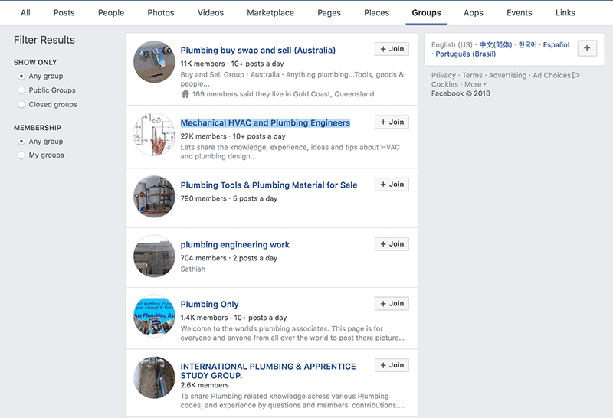Switch to the Places tab
This screenshot has height=418, width=613.
tap(376, 12)
